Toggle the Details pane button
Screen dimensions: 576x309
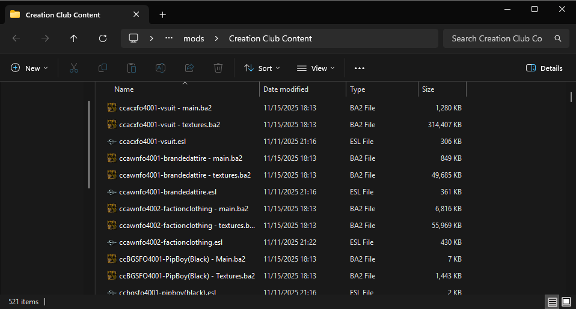544,68
